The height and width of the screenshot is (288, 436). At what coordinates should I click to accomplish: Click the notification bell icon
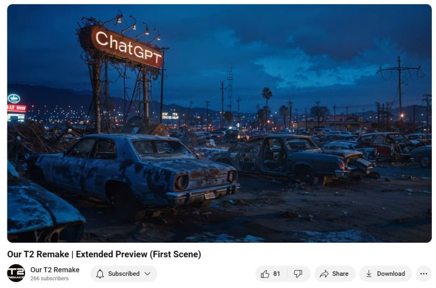(x=100, y=274)
